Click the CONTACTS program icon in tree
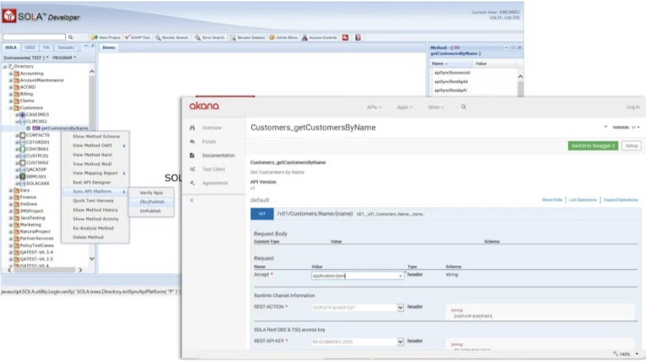 [x=23, y=135]
